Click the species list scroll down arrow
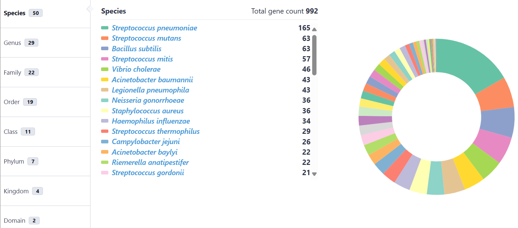Image resolution: width=518 pixels, height=228 pixels. pos(314,174)
